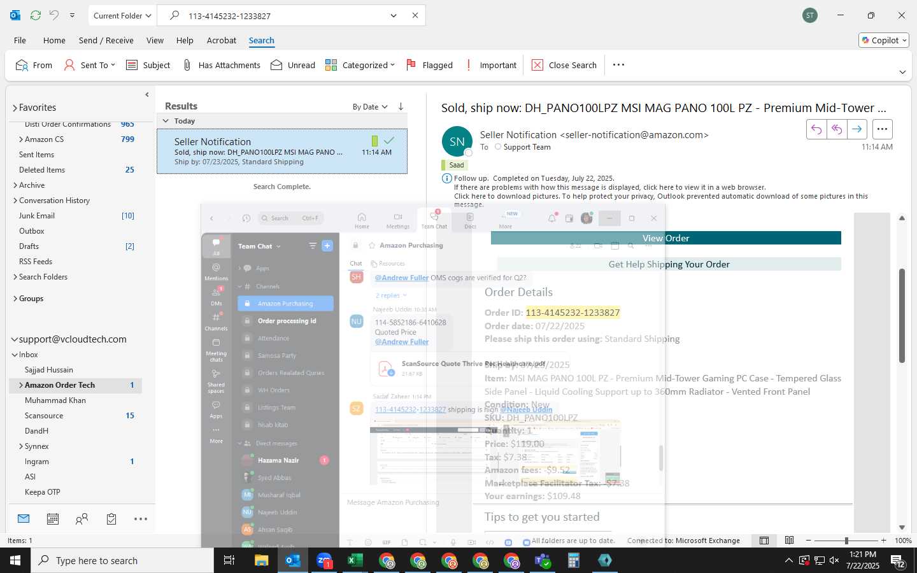The image size is (917, 573).
Task: Reverse sort order with the down arrow
Action: click(401, 106)
